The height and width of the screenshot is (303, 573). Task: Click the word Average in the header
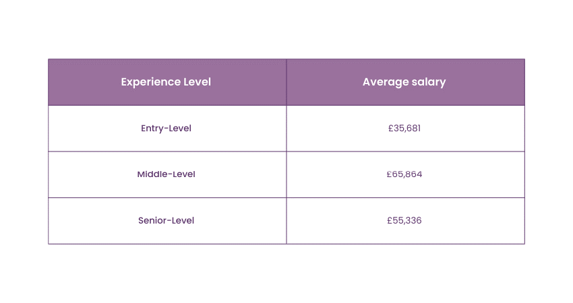coord(385,82)
